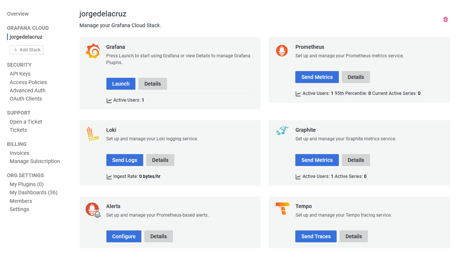Viewport: 459px width, 268px height.
Task: Click Send Logs for Loki
Action: point(125,160)
